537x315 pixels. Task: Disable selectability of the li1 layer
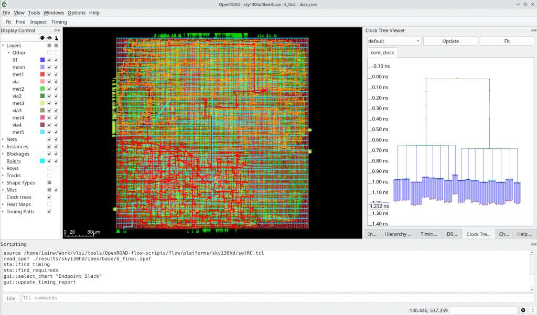pos(57,59)
